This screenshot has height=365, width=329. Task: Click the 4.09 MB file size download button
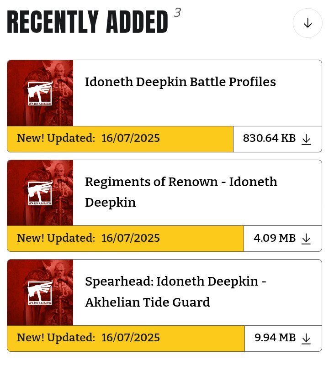tap(283, 239)
